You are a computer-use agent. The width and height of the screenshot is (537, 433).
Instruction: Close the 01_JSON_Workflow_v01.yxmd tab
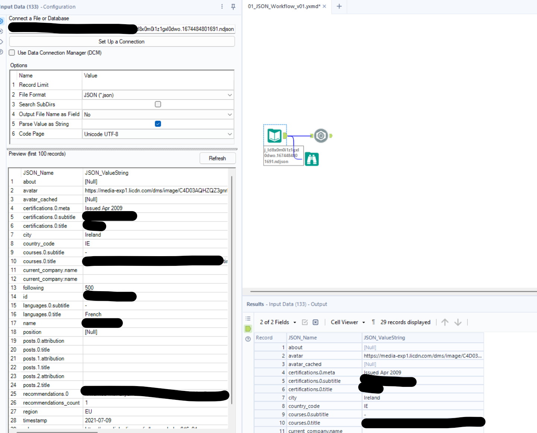click(x=324, y=6)
